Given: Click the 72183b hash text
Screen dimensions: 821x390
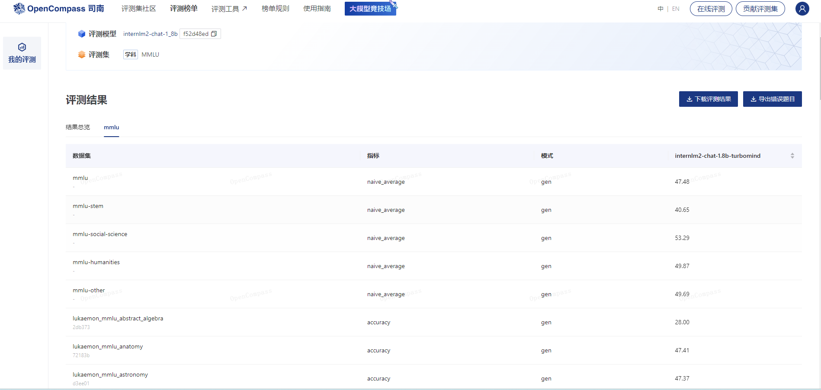Looking at the screenshot, I should [81, 355].
